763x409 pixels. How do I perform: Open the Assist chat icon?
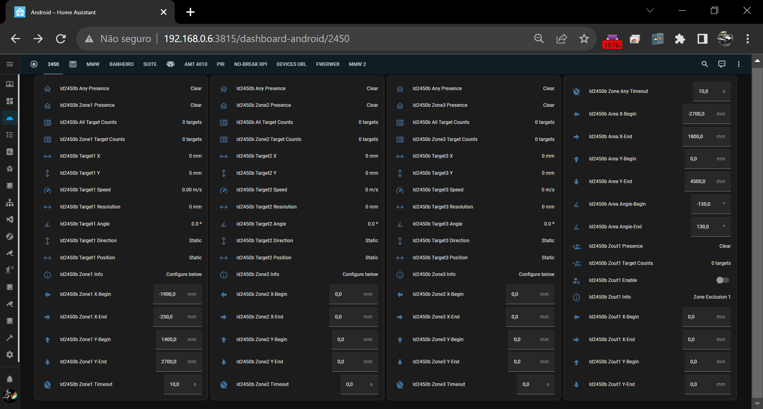tap(722, 64)
